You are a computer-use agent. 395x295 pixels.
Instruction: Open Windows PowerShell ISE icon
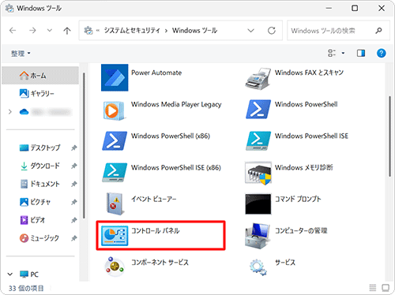pyautogui.click(x=258, y=141)
